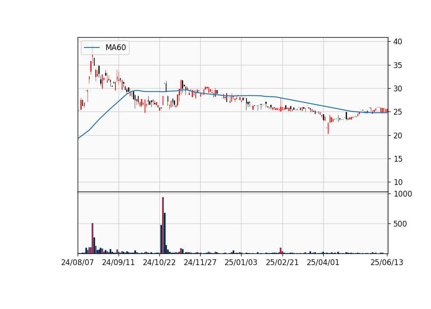The width and height of the screenshot is (431, 309).
Task: Click the volume axis value 500
Action: (x=400, y=224)
